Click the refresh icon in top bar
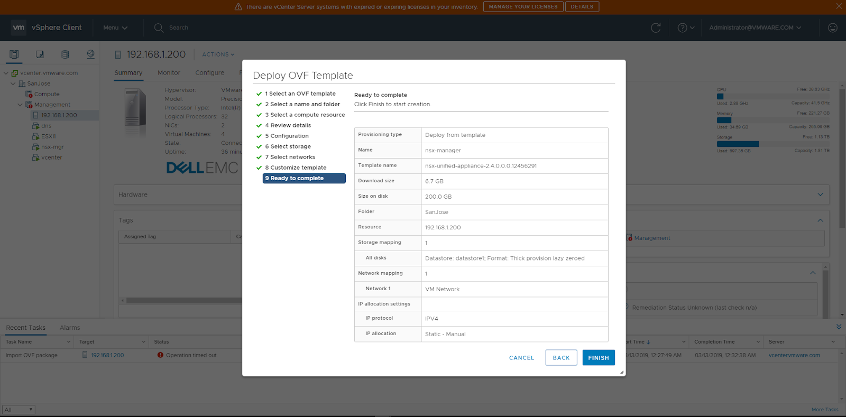Viewport: 846px width, 417px height. 656,28
